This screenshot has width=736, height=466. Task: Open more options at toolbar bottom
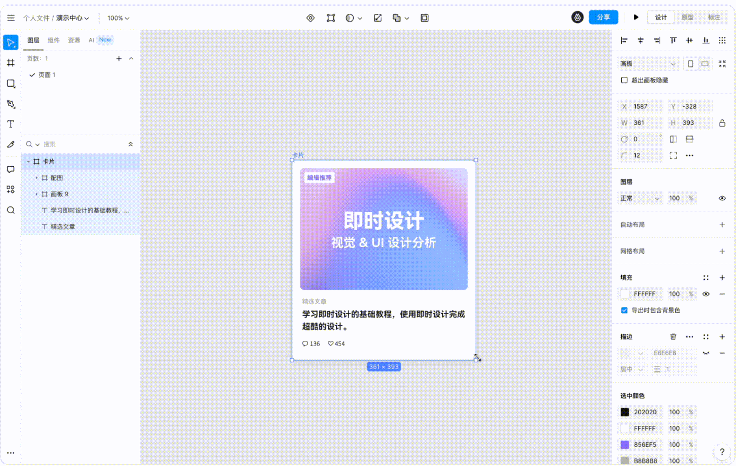pos(11,453)
